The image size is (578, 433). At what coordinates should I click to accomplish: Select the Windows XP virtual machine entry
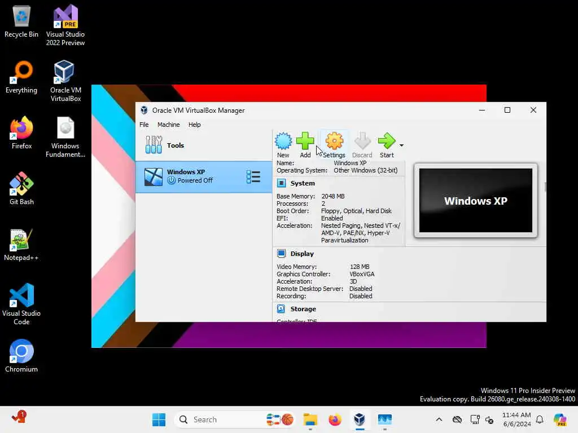[x=204, y=176]
